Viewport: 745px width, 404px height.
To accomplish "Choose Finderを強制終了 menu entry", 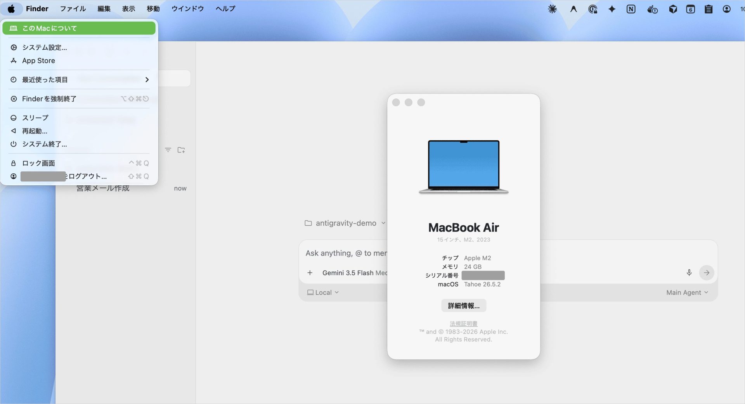I will tap(79, 99).
